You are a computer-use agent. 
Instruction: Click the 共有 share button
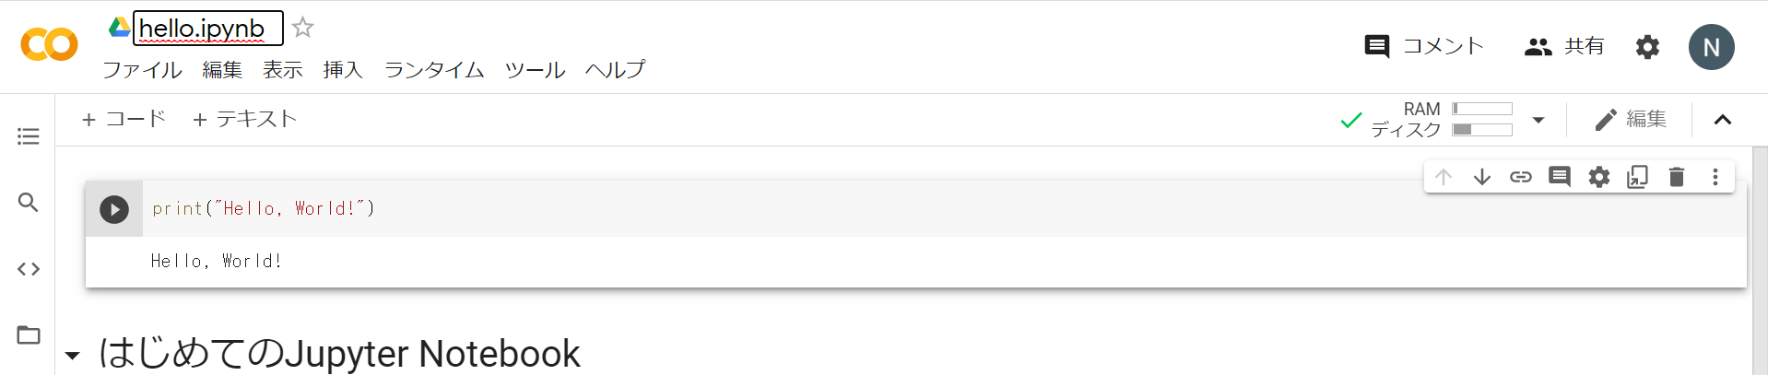(x=1564, y=46)
